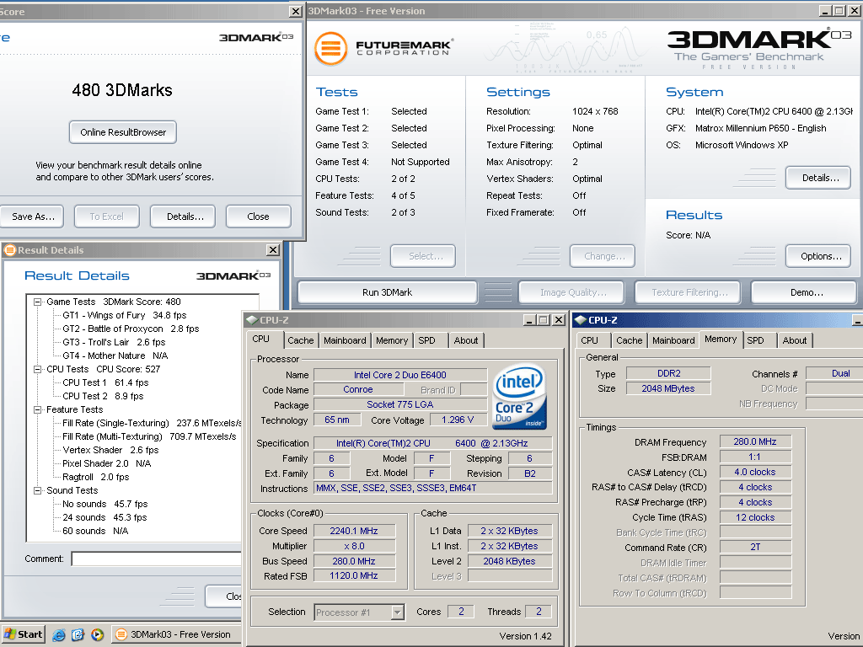Image resolution: width=863 pixels, height=647 pixels.
Task: Click the Demo... button
Action: (x=804, y=292)
